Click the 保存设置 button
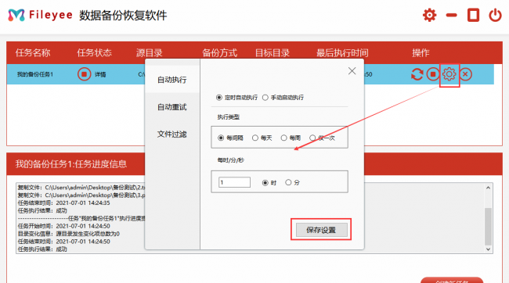Viewport: 509px width, 283px height. tap(321, 230)
